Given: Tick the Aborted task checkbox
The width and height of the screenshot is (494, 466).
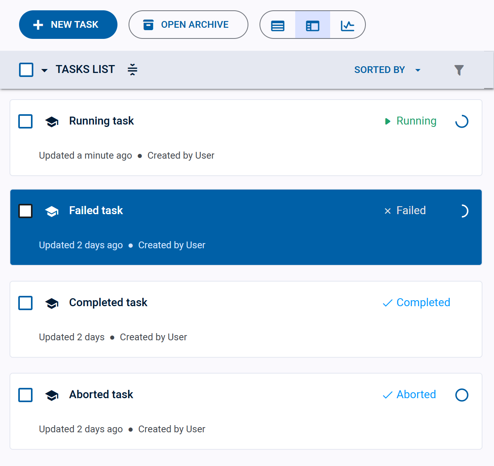Looking at the screenshot, I should [25, 395].
